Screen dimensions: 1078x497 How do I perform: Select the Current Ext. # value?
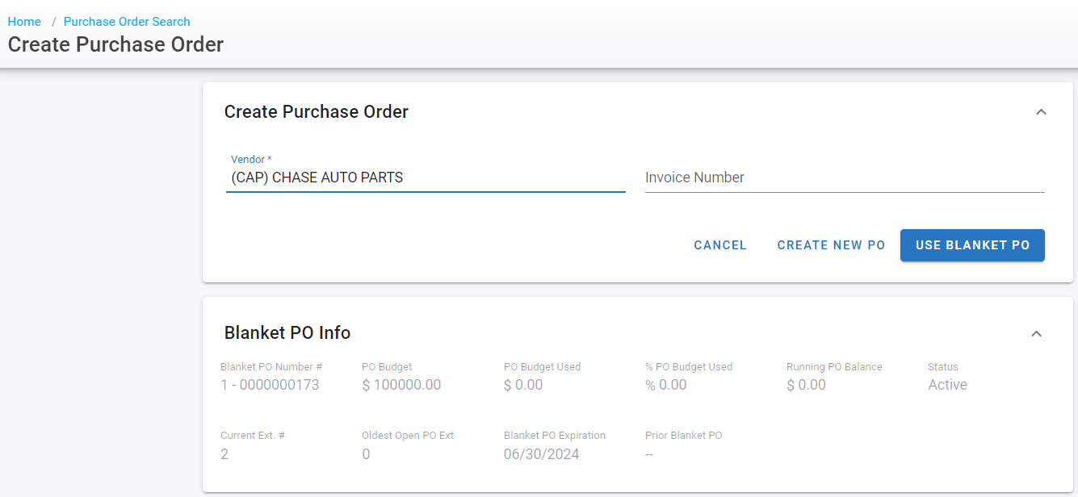pyautogui.click(x=224, y=454)
